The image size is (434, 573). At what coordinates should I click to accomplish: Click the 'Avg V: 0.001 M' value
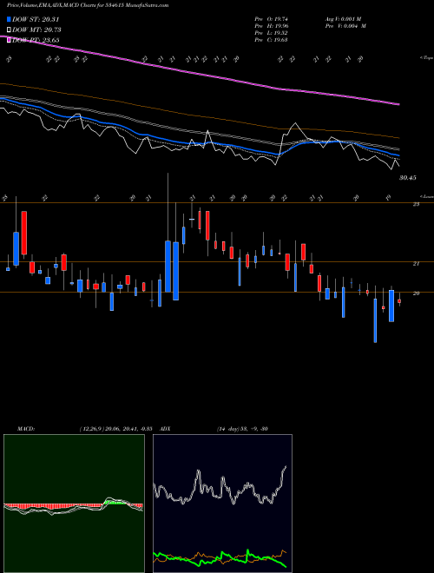tap(345, 19)
